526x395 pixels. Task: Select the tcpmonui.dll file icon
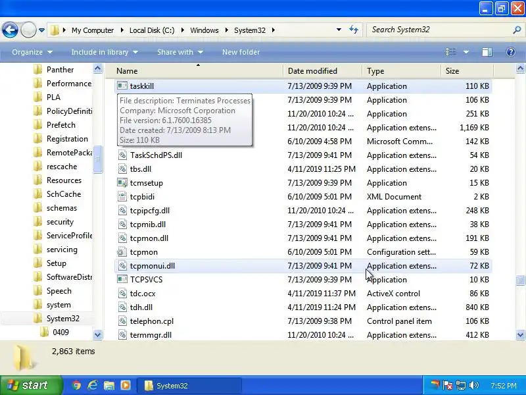[122, 266]
